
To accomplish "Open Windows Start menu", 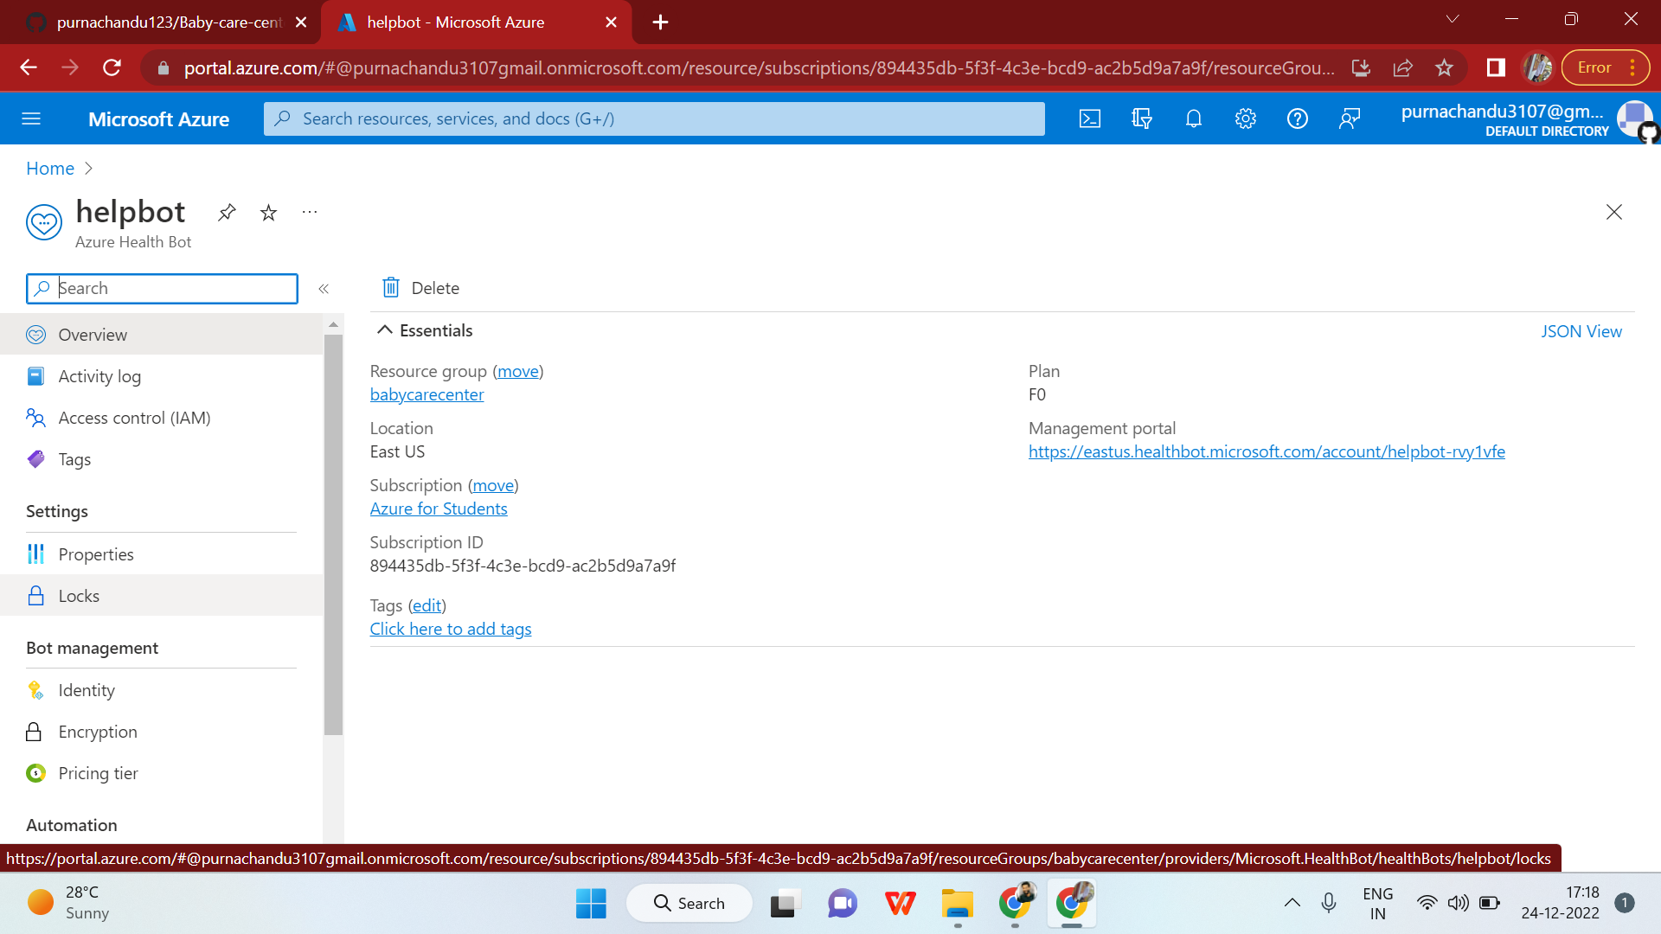I will tap(591, 904).
